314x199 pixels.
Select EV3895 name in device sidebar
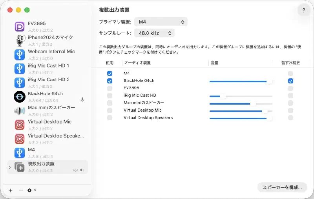(37, 24)
